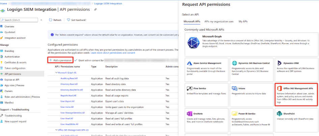The image size is (319, 136).
Task: Select the Power BI Service tile
Action: click(252, 120)
